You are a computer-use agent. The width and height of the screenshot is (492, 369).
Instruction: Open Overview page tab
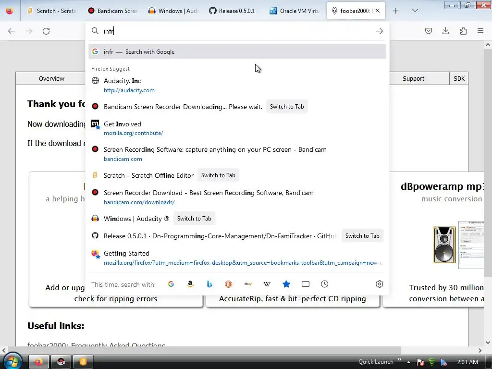coord(51,78)
